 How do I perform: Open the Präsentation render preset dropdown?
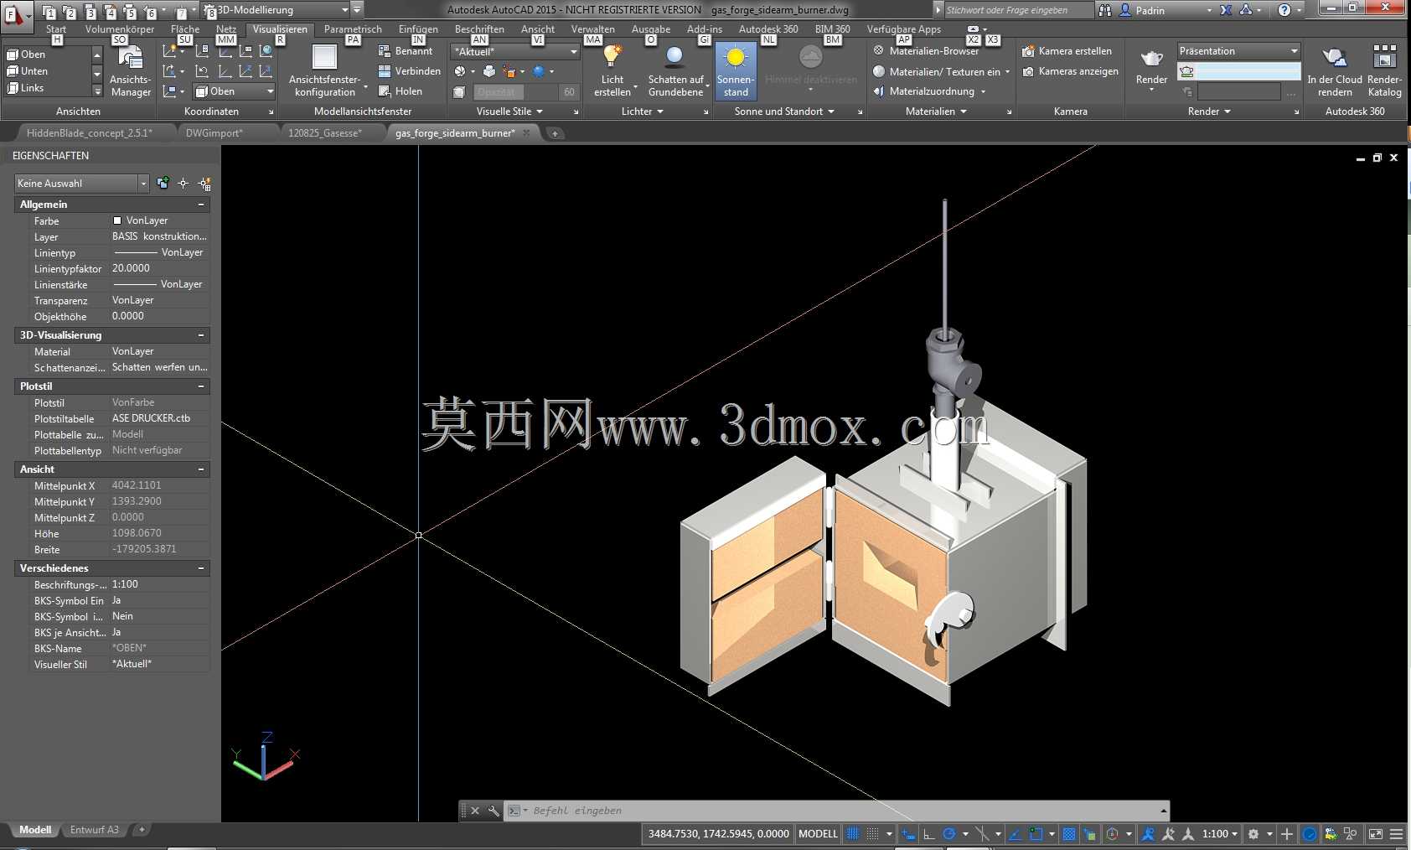[1238, 51]
